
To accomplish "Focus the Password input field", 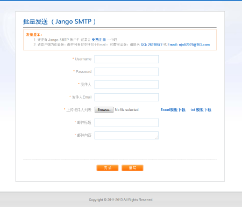I will pyautogui.click(x=126, y=72).
